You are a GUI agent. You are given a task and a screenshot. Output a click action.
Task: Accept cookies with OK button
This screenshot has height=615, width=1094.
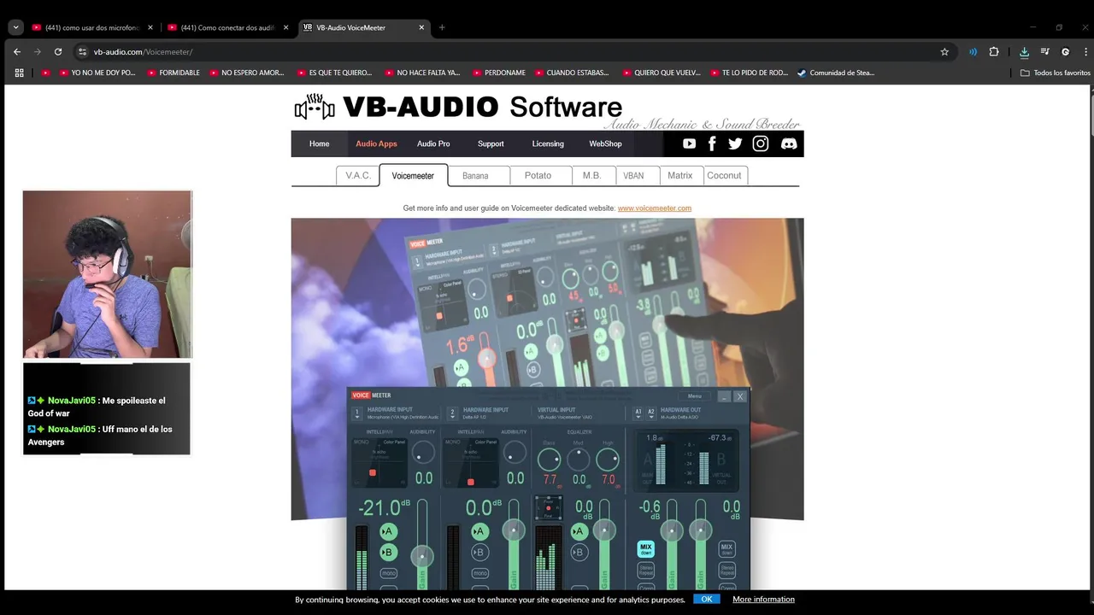pos(706,600)
